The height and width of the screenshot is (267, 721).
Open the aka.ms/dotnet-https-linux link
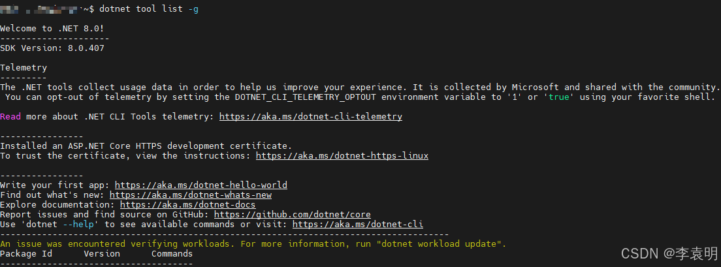click(x=342, y=156)
